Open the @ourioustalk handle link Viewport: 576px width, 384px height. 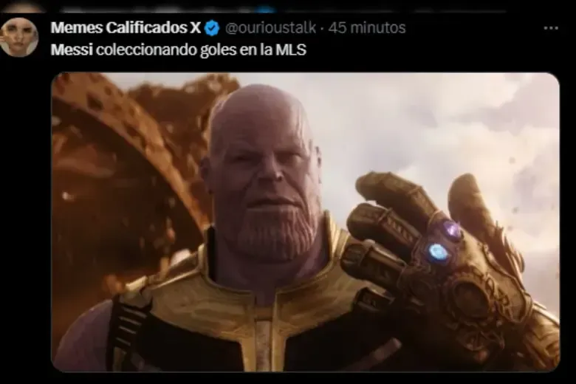(270, 28)
